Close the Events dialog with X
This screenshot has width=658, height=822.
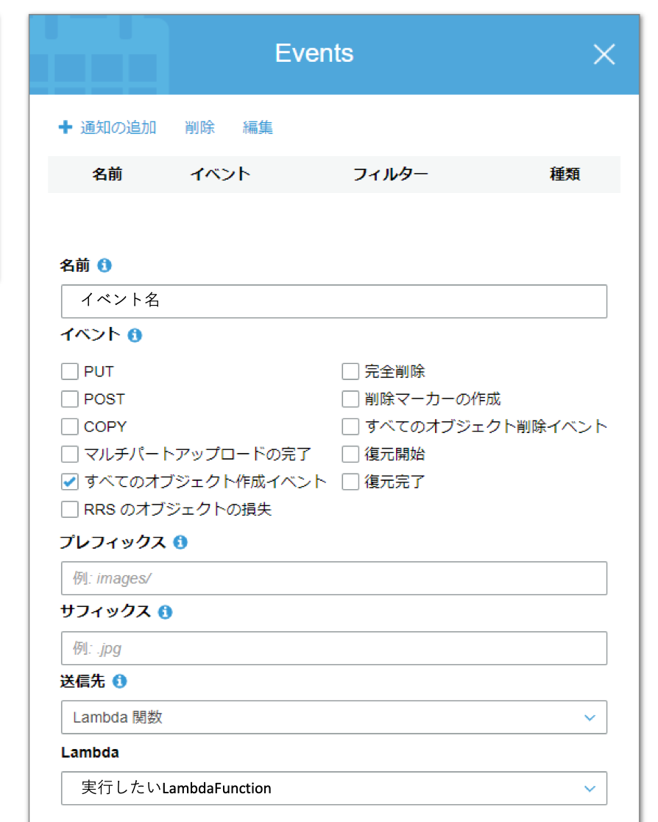[x=604, y=54]
